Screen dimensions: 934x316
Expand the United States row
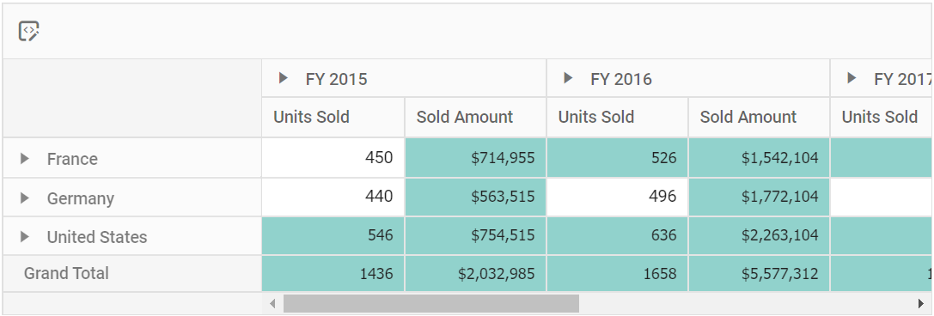click(x=24, y=237)
